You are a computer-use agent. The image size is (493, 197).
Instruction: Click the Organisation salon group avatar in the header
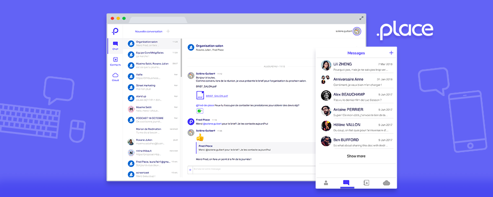pos(190,47)
